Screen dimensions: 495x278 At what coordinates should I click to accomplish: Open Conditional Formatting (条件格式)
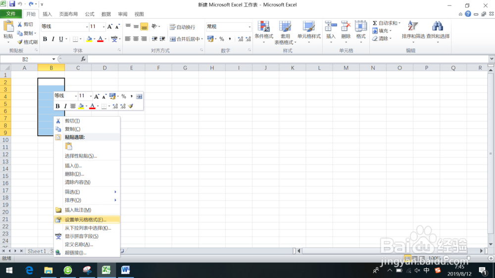click(264, 32)
